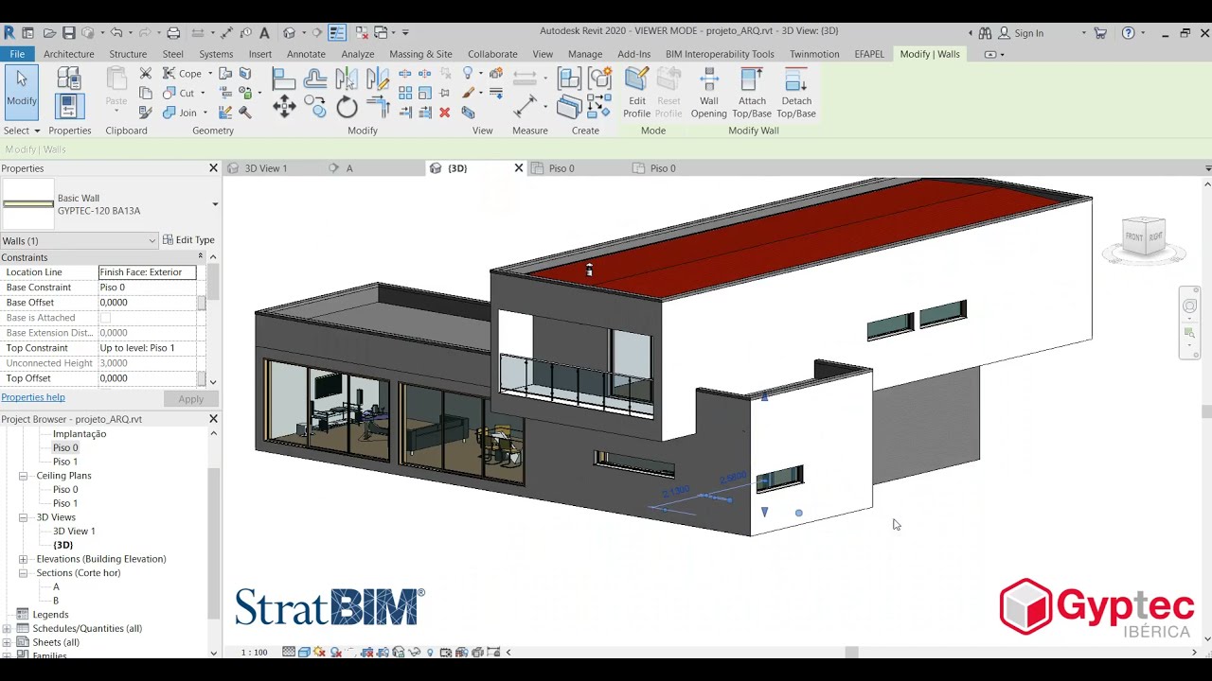The width and height of the screenshot is (1212, 681).
Task: Open the wall Type Selector dropdown
Action: click(215, 204)
